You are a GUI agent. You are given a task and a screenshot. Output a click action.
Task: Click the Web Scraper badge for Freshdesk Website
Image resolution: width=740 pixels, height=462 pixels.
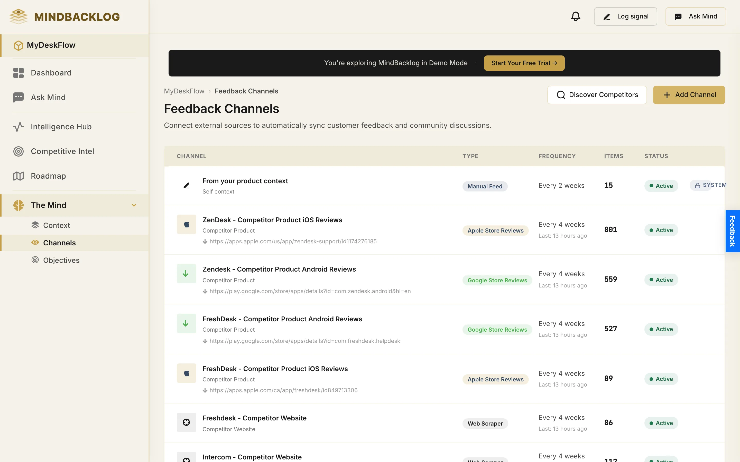485,423
